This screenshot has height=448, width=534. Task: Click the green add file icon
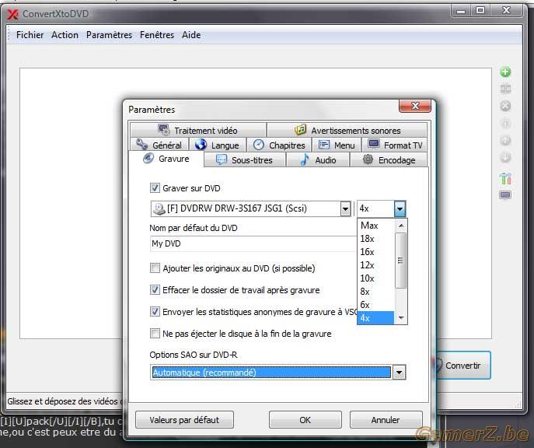[x=505, y=72]
